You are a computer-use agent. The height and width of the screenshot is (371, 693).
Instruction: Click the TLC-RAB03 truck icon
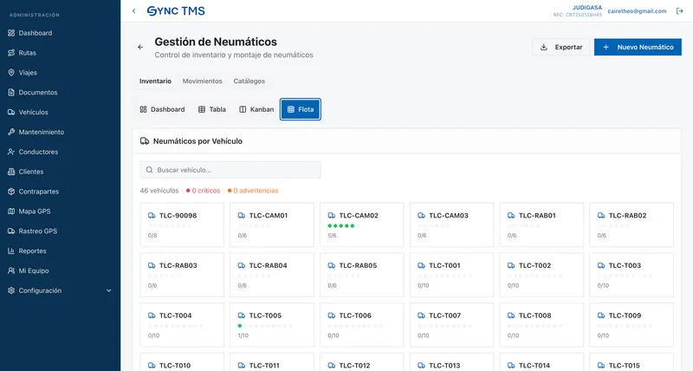152,265
